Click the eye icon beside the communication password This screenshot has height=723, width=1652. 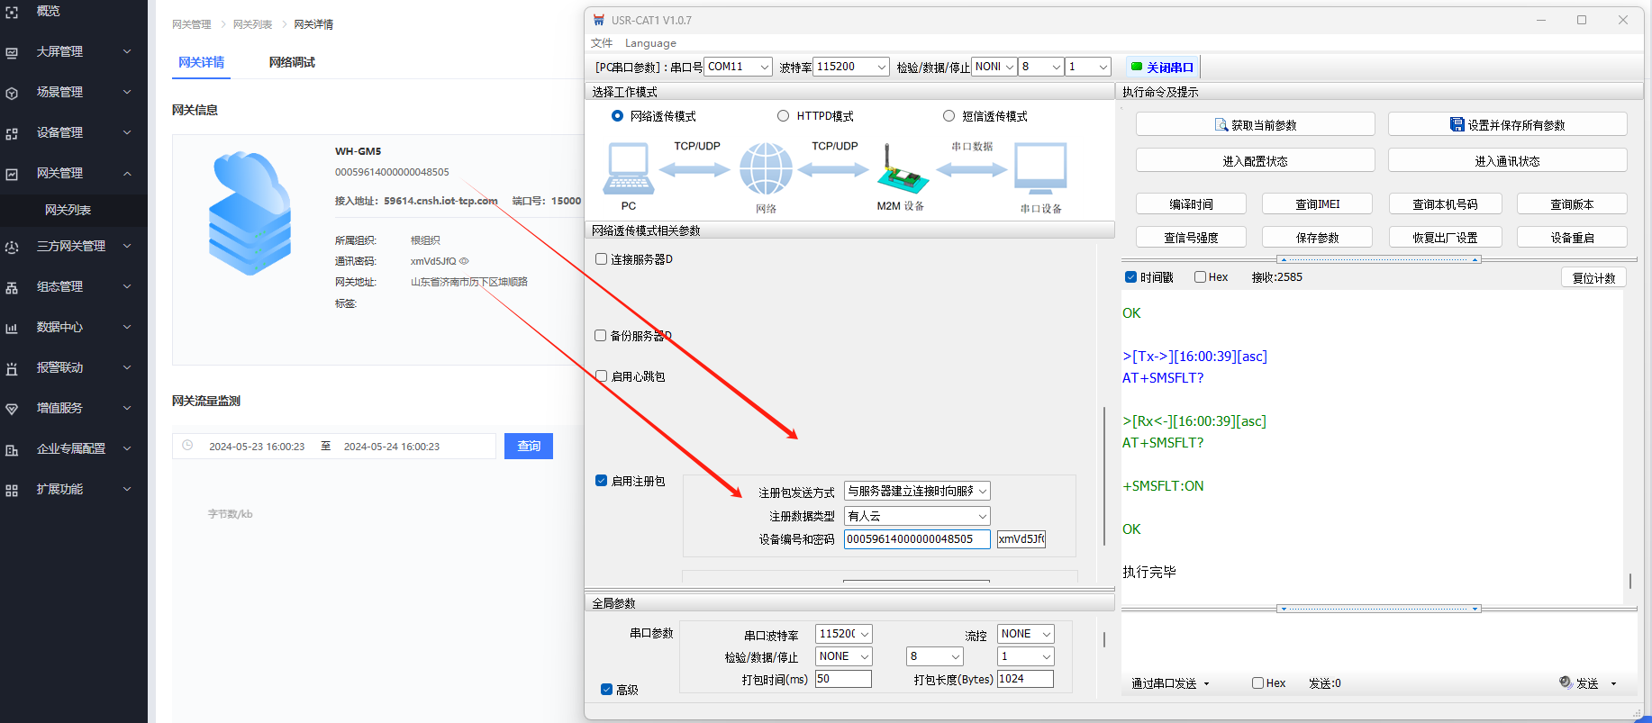coord(465,261)
